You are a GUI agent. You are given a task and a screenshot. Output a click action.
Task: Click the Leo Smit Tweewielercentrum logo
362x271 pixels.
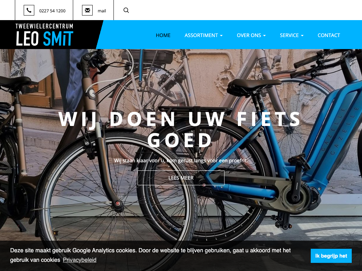[x=44, y=35]
